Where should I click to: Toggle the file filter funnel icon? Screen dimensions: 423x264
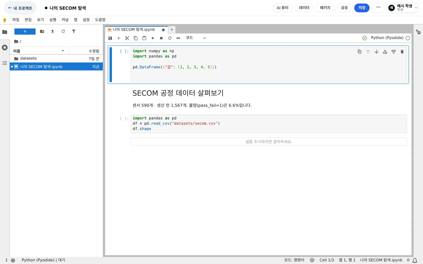pos(74,31)
